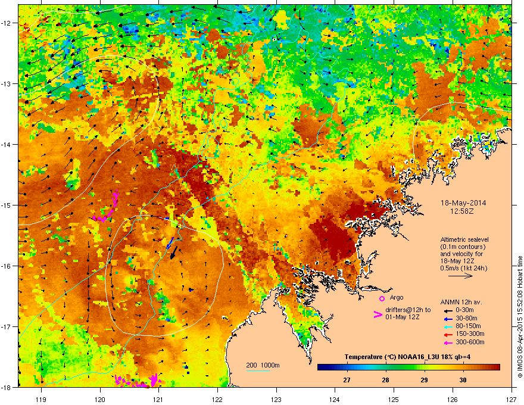
Task: Click the '0.5m/s (1kt 24h)' text
Action: point(464,268)
